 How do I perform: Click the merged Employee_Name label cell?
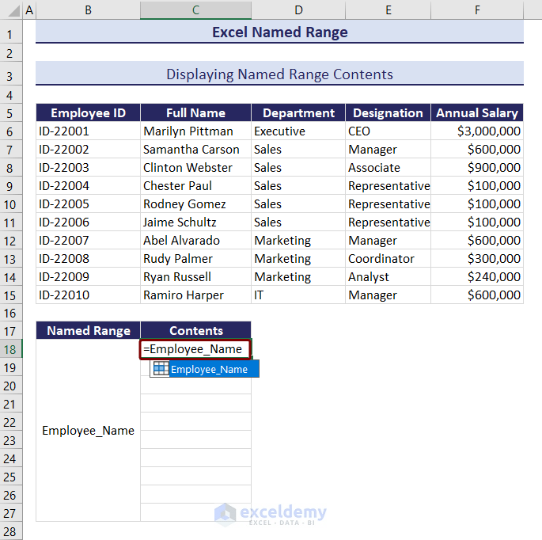[88, 431]
